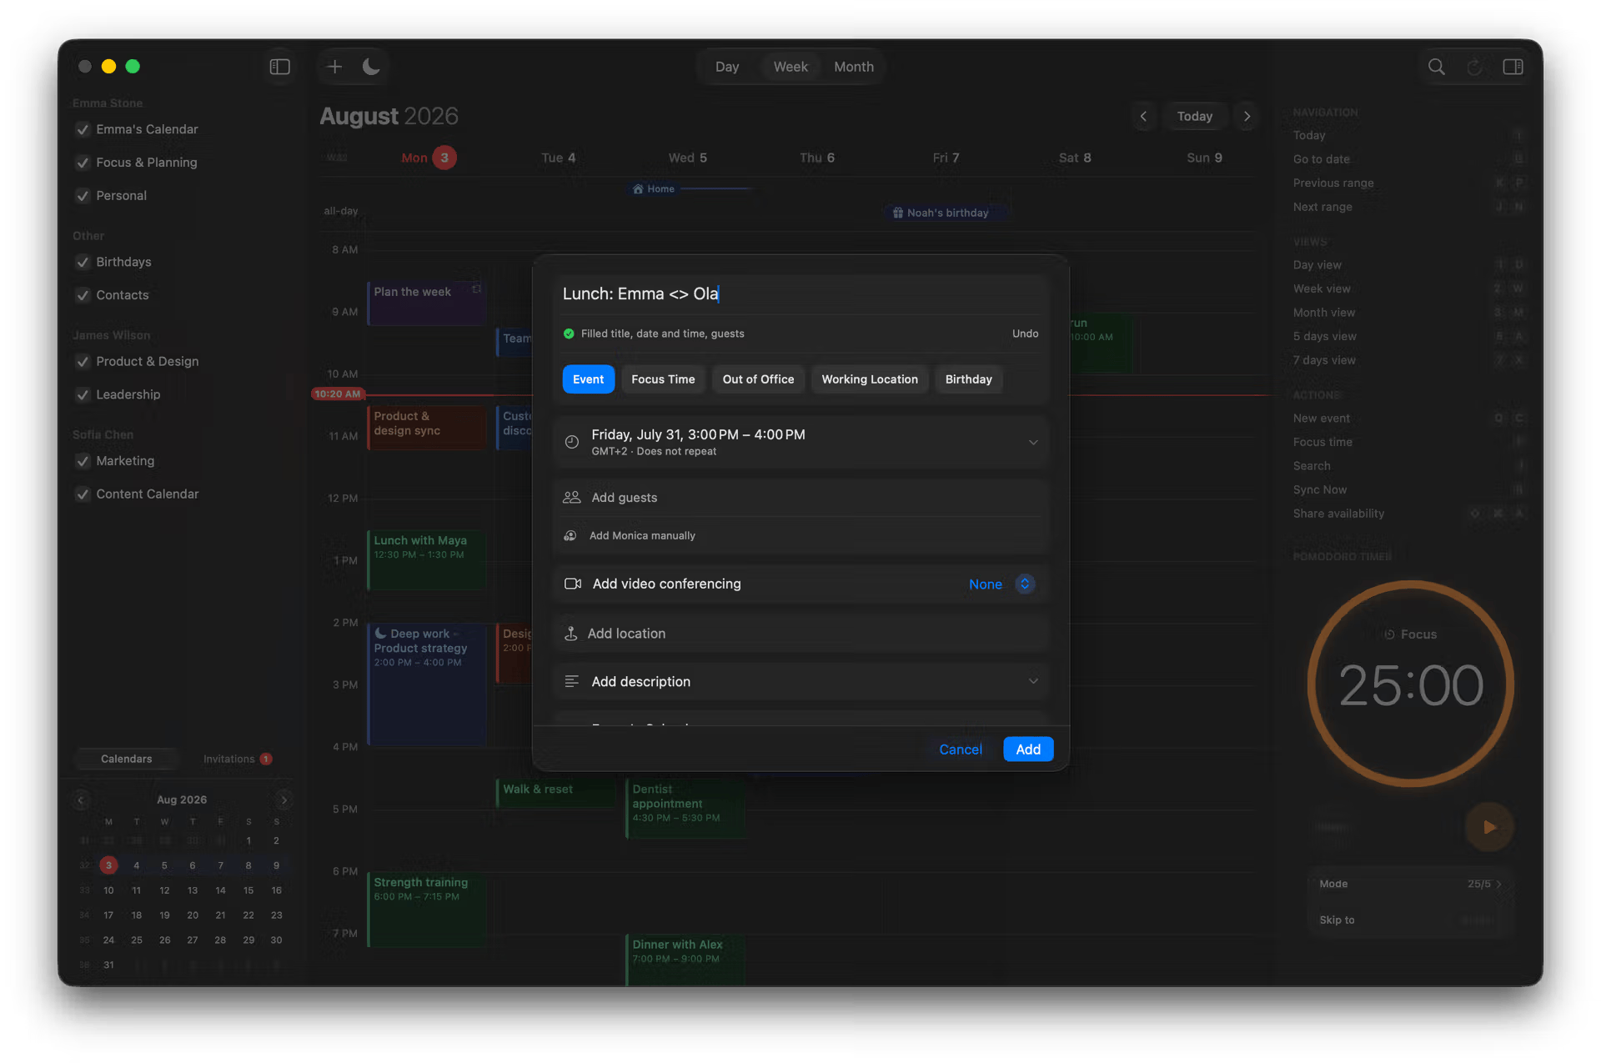Viewport: 1601px width, 1063px height.
Task: Toggle the moon focus mode icon
Action: [x=371, y=67]
